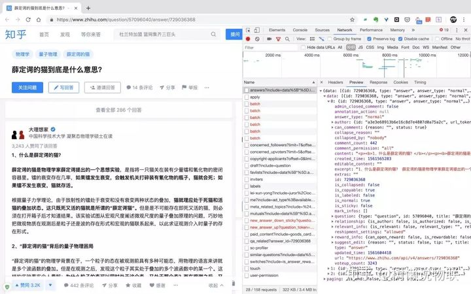Click the 写回答 button
Screen dimensions: 471x294
[63, 88]
